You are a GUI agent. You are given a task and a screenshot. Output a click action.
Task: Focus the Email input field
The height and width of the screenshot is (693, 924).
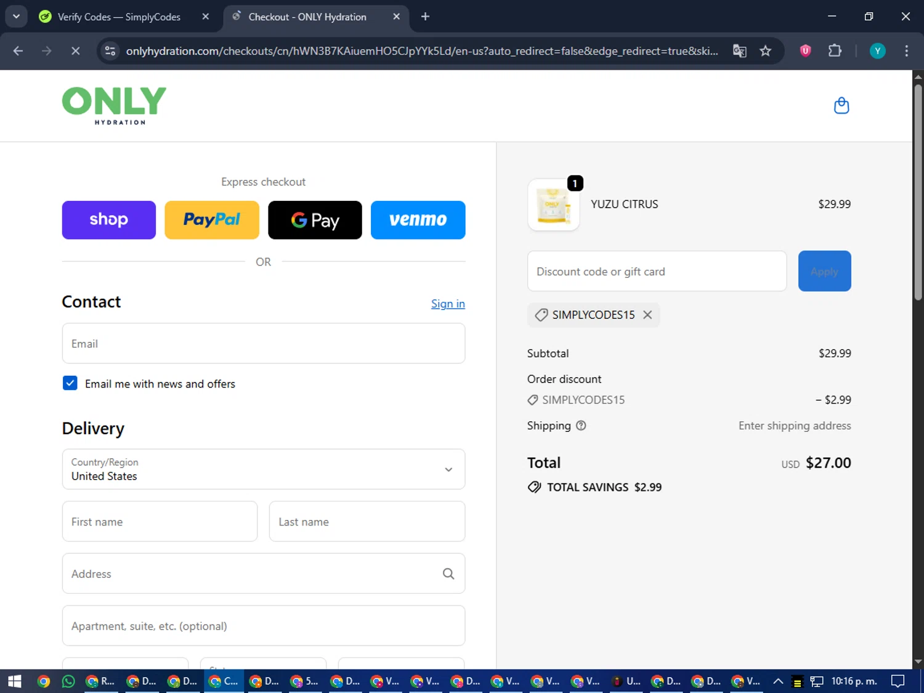pyautogui.click(x=264, y=344)
